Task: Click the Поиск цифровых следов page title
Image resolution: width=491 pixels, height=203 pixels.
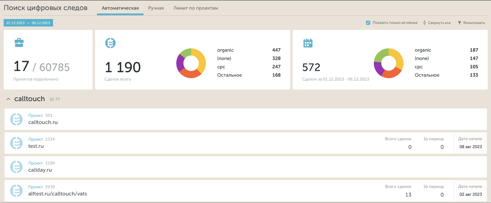Action: coord(46,8)
